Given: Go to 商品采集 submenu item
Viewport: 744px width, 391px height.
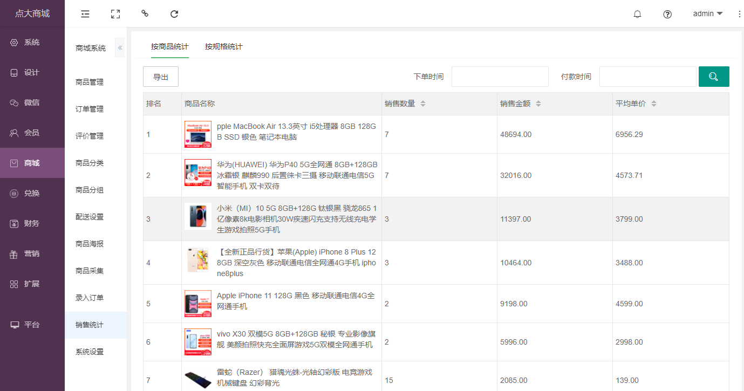Looking at the screenshot, I should (96, 271).
